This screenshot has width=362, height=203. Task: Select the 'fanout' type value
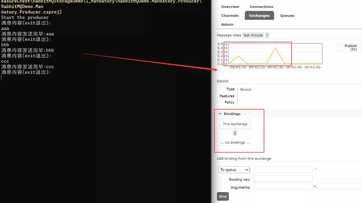pyautogui.click(x=246, y=89)
